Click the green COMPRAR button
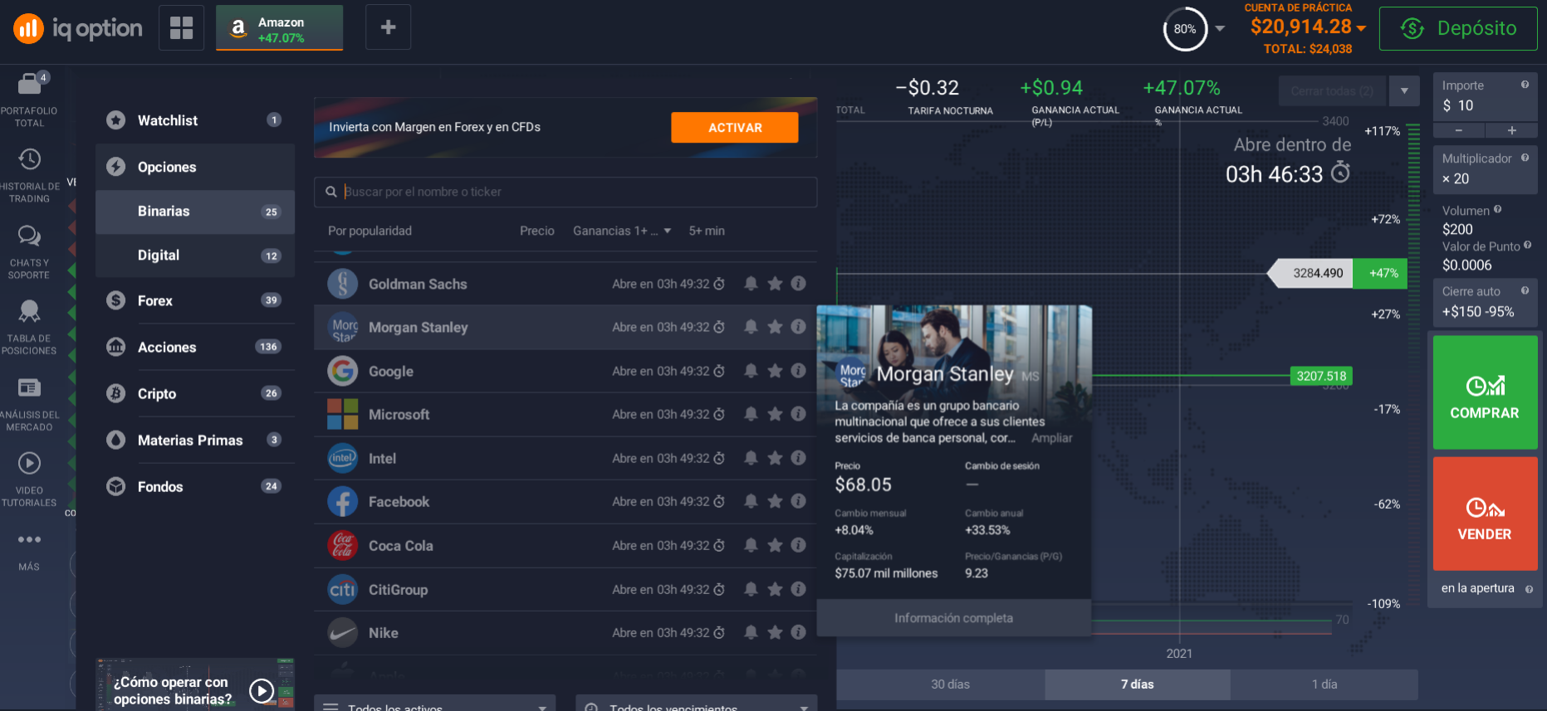1547x711 pixels. pyautogui.click(x=1485, y=392)
